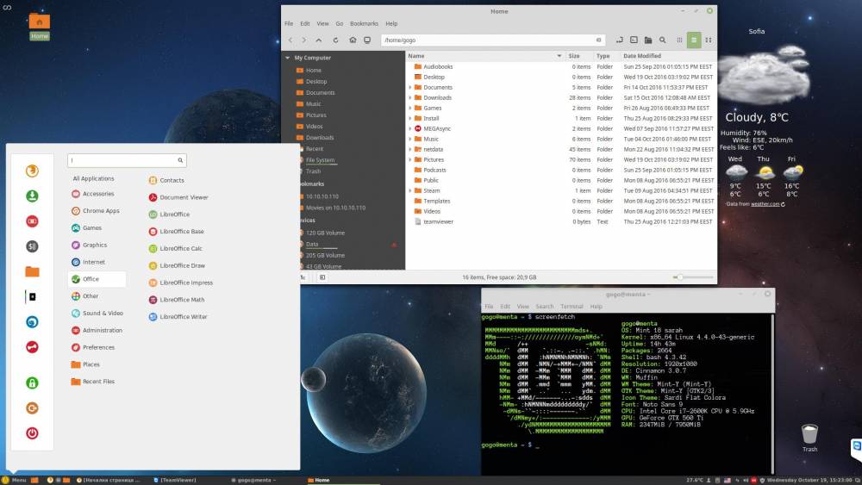
Task: Switch to TeamViewer window in taskbar
Action: pyautogui.click(x=175, y=480)
